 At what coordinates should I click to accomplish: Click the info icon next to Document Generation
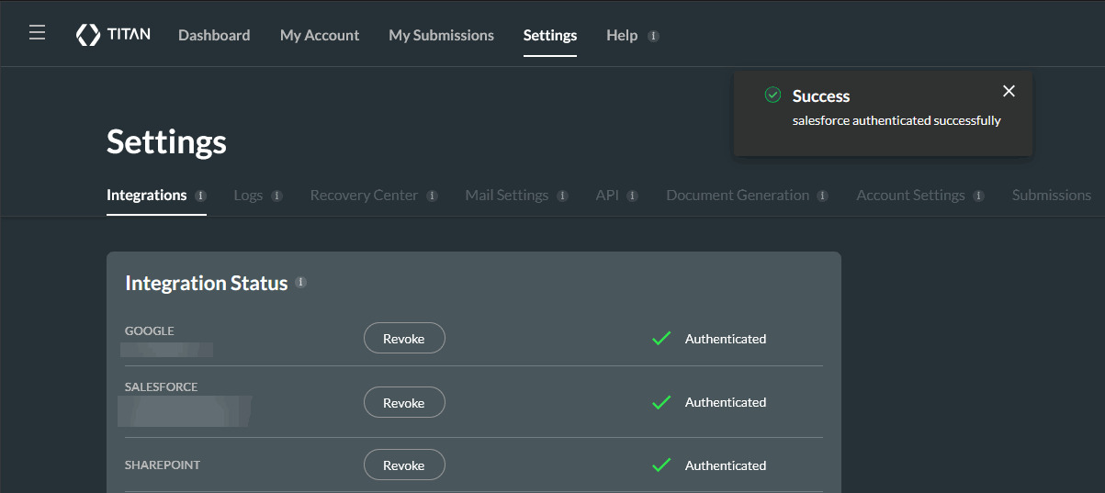click(x=823, y=196)
